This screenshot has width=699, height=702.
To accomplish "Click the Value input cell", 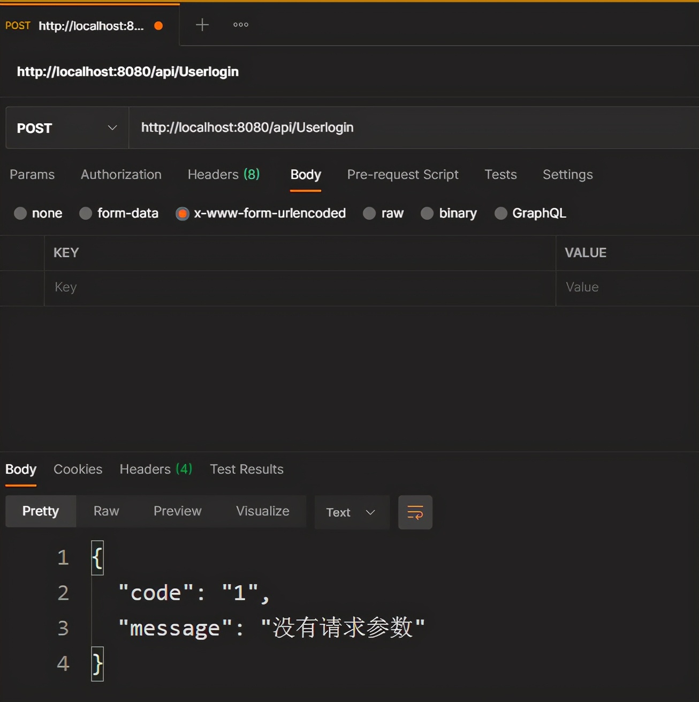I will 627,288.
